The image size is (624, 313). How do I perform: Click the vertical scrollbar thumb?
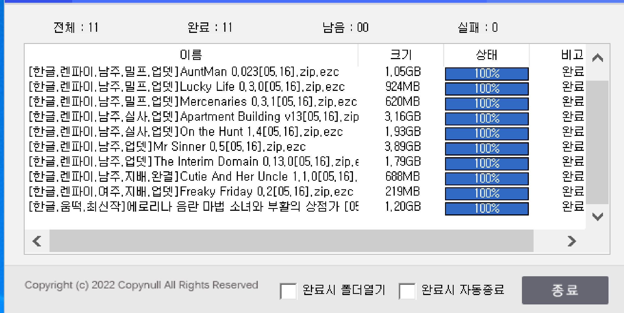click(597, 142)
